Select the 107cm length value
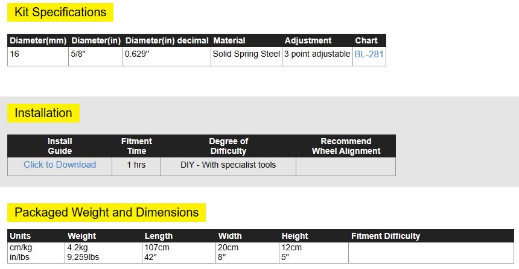The image size is (519, 269). pos(156,247)
